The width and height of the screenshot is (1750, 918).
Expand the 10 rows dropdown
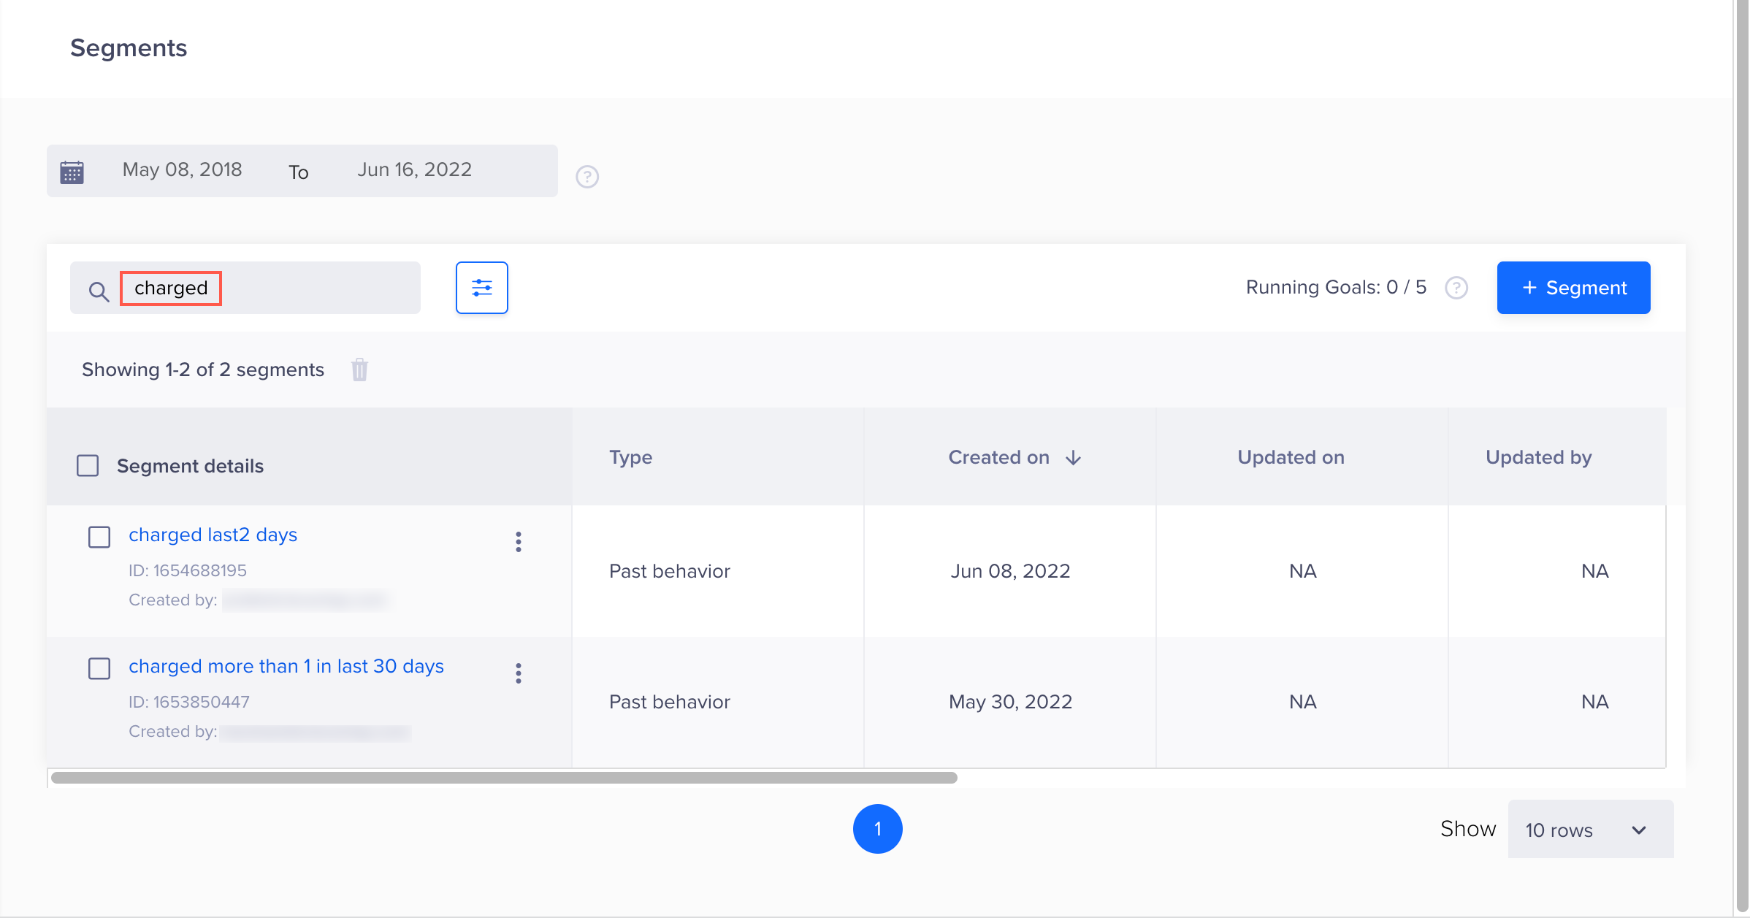click(1591, 829)
